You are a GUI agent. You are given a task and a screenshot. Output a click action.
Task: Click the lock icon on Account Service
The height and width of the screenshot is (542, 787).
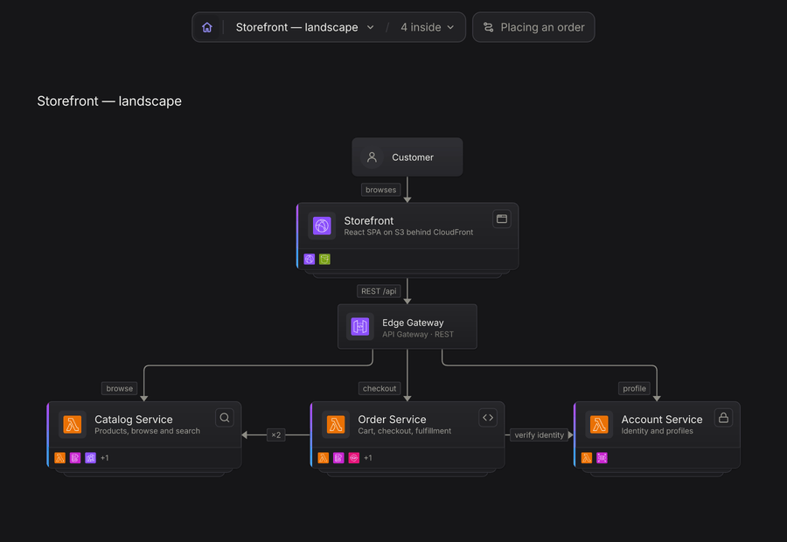[x=723, y=418]
